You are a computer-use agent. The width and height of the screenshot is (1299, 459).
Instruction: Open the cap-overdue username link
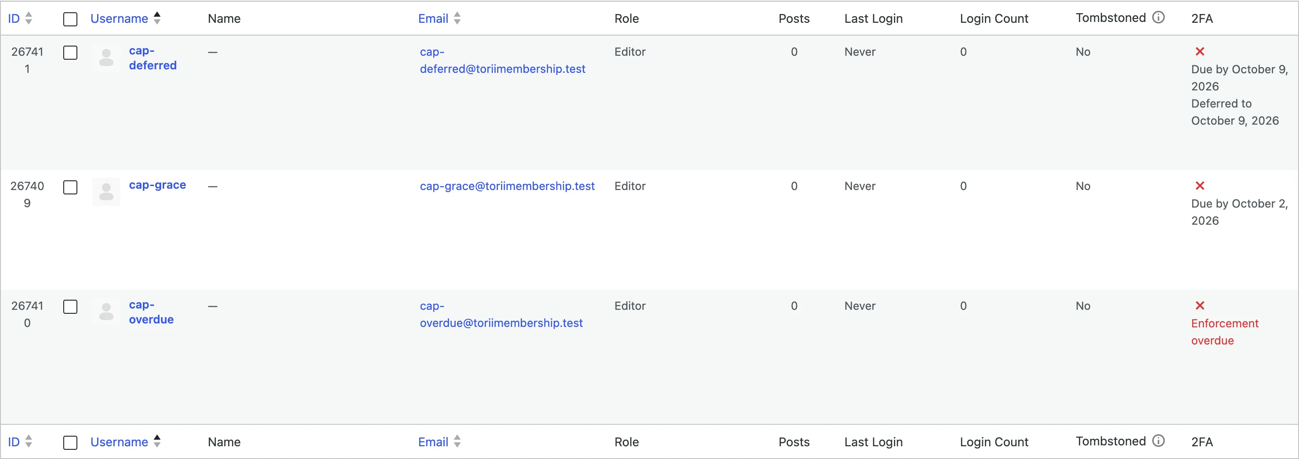click(151, 312)
